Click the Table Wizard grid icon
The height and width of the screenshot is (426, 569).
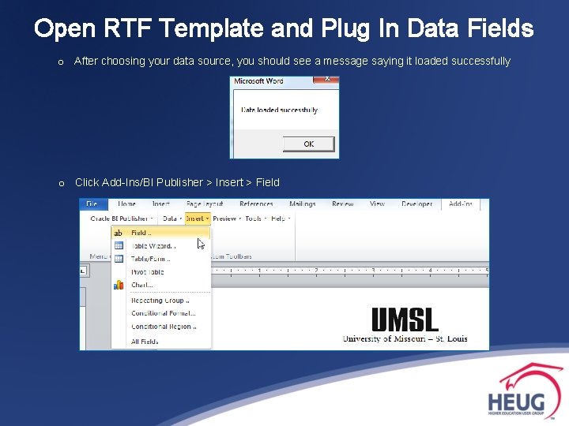click(119, 245)
